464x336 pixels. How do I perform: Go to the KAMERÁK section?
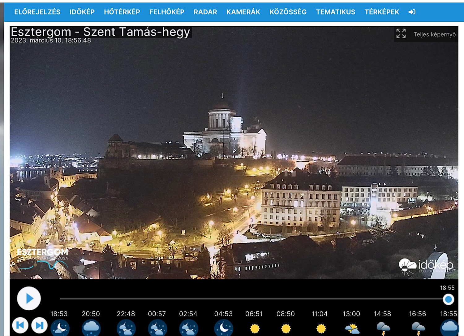pyautogui.click(x=243, y=12)
